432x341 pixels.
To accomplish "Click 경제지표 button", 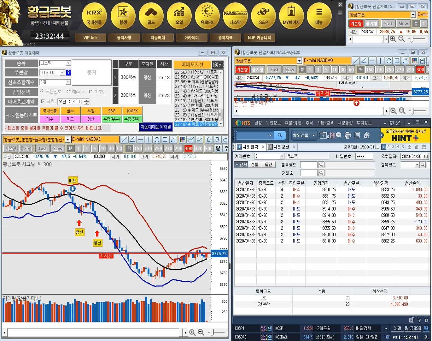I will coord(225,38).
